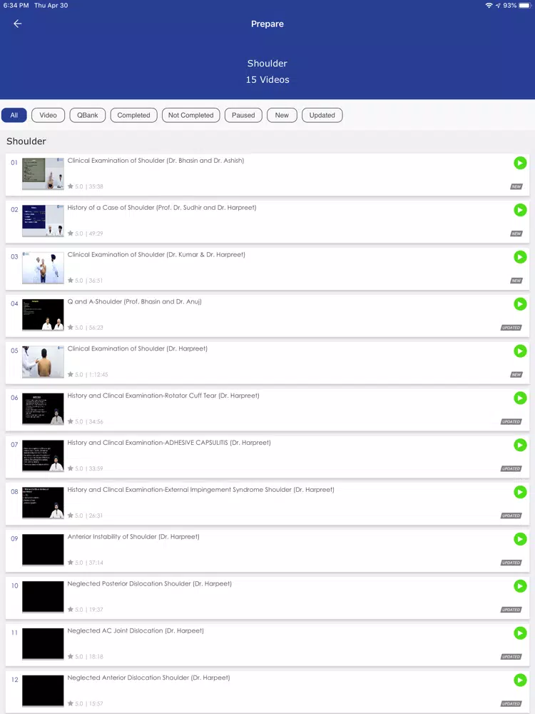
Task: Play the ADHESIVE CAPSULITIS video
Action: [x=520, y=445]
